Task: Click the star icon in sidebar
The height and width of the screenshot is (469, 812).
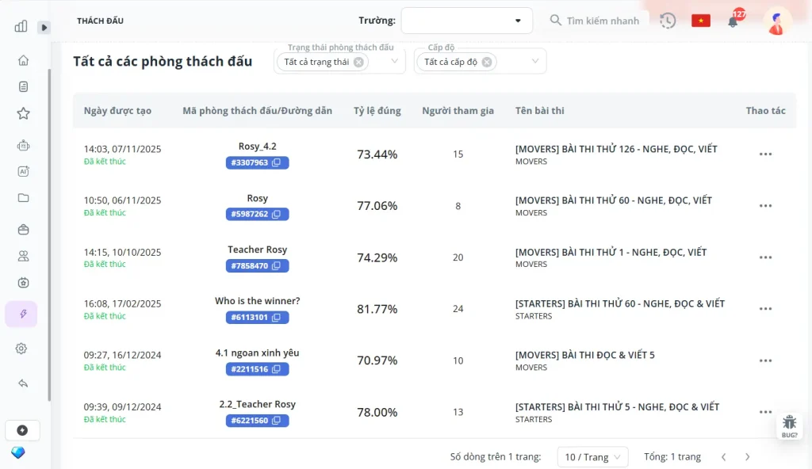Action: (x=23, y=113)
